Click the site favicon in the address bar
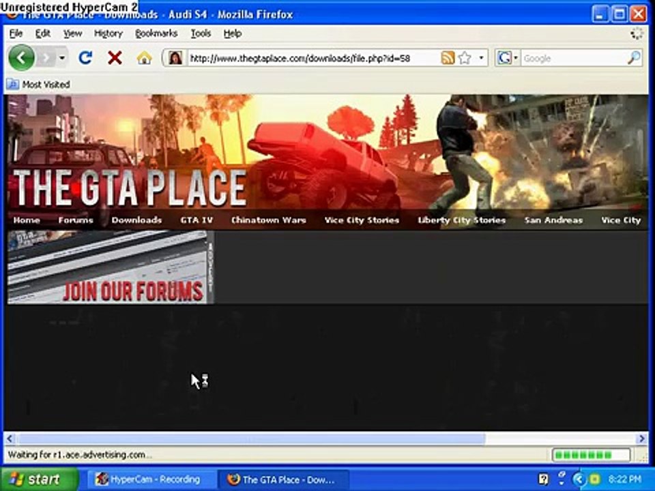 click(x=175, y=57)
